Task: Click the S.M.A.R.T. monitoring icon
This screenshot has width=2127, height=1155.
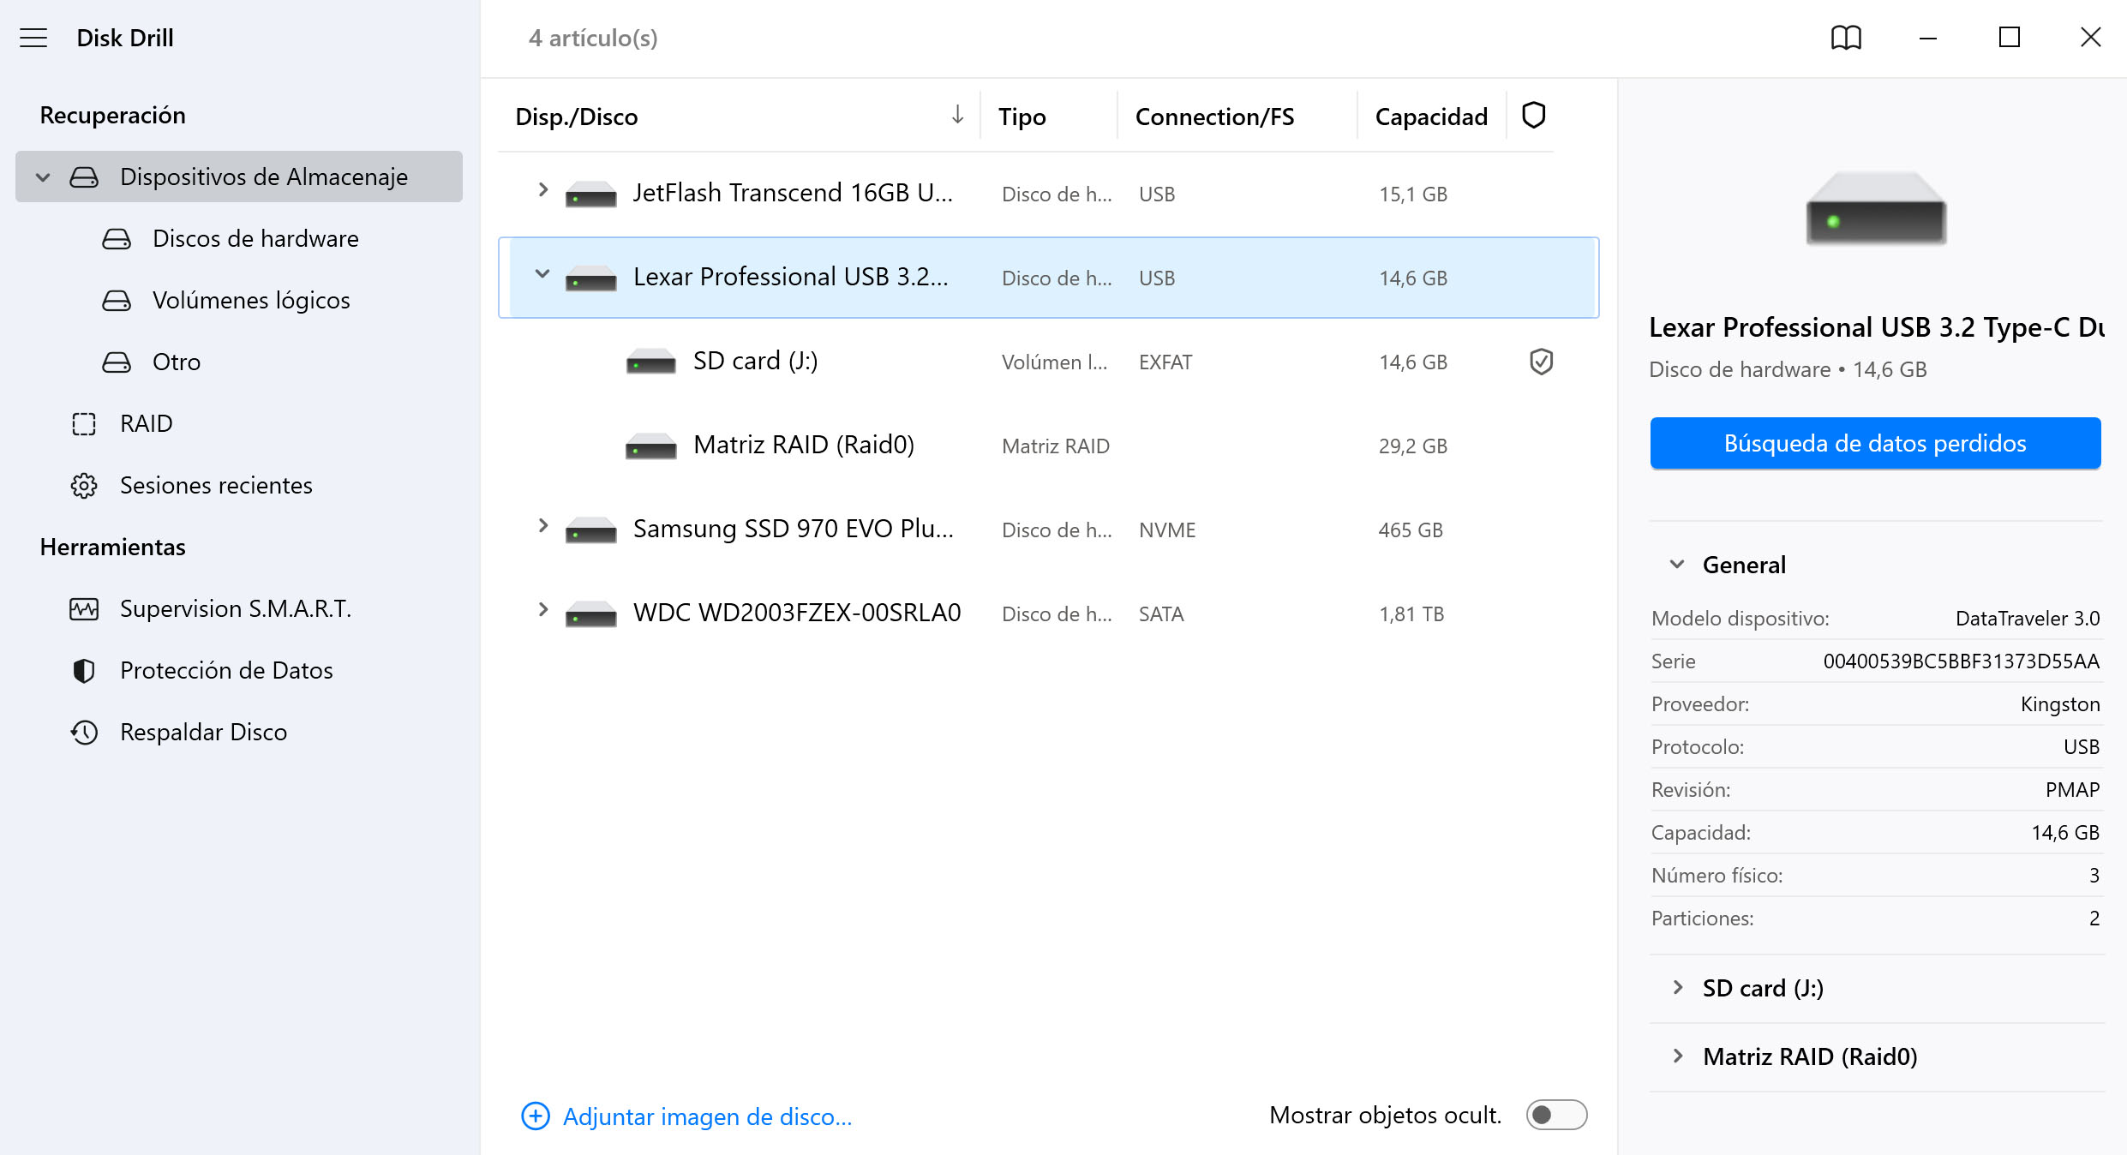Action: tap(84, 608)
